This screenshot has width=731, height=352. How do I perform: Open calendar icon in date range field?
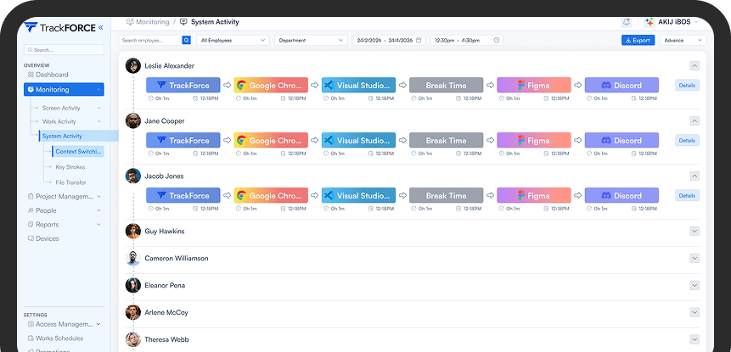pos(419,41)
